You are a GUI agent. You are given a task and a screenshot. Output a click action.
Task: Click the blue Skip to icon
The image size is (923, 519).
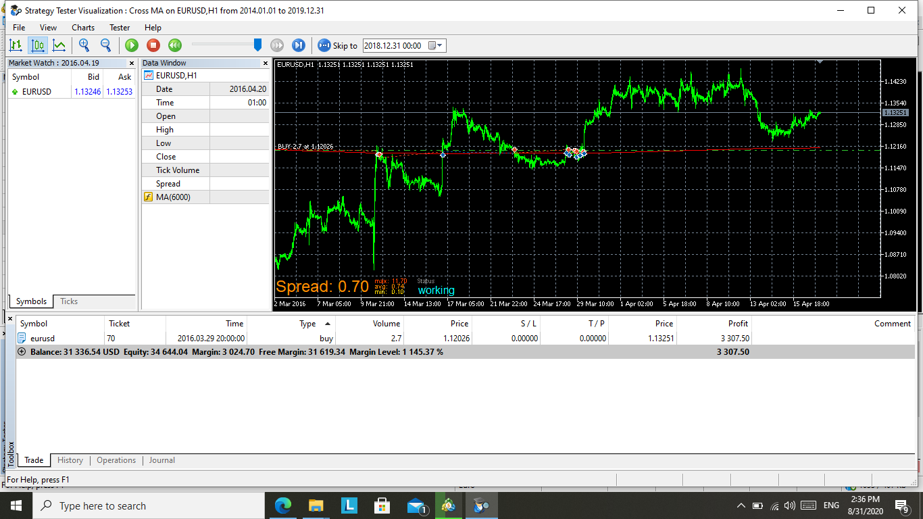pos(324,45)
